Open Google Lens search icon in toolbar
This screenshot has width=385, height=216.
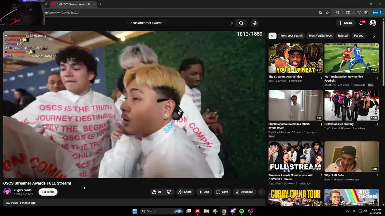[x=348, y=13]
